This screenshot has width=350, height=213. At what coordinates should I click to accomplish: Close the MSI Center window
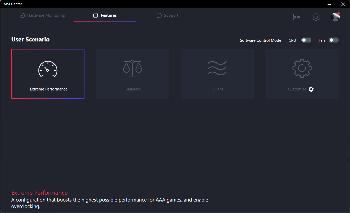343,4
